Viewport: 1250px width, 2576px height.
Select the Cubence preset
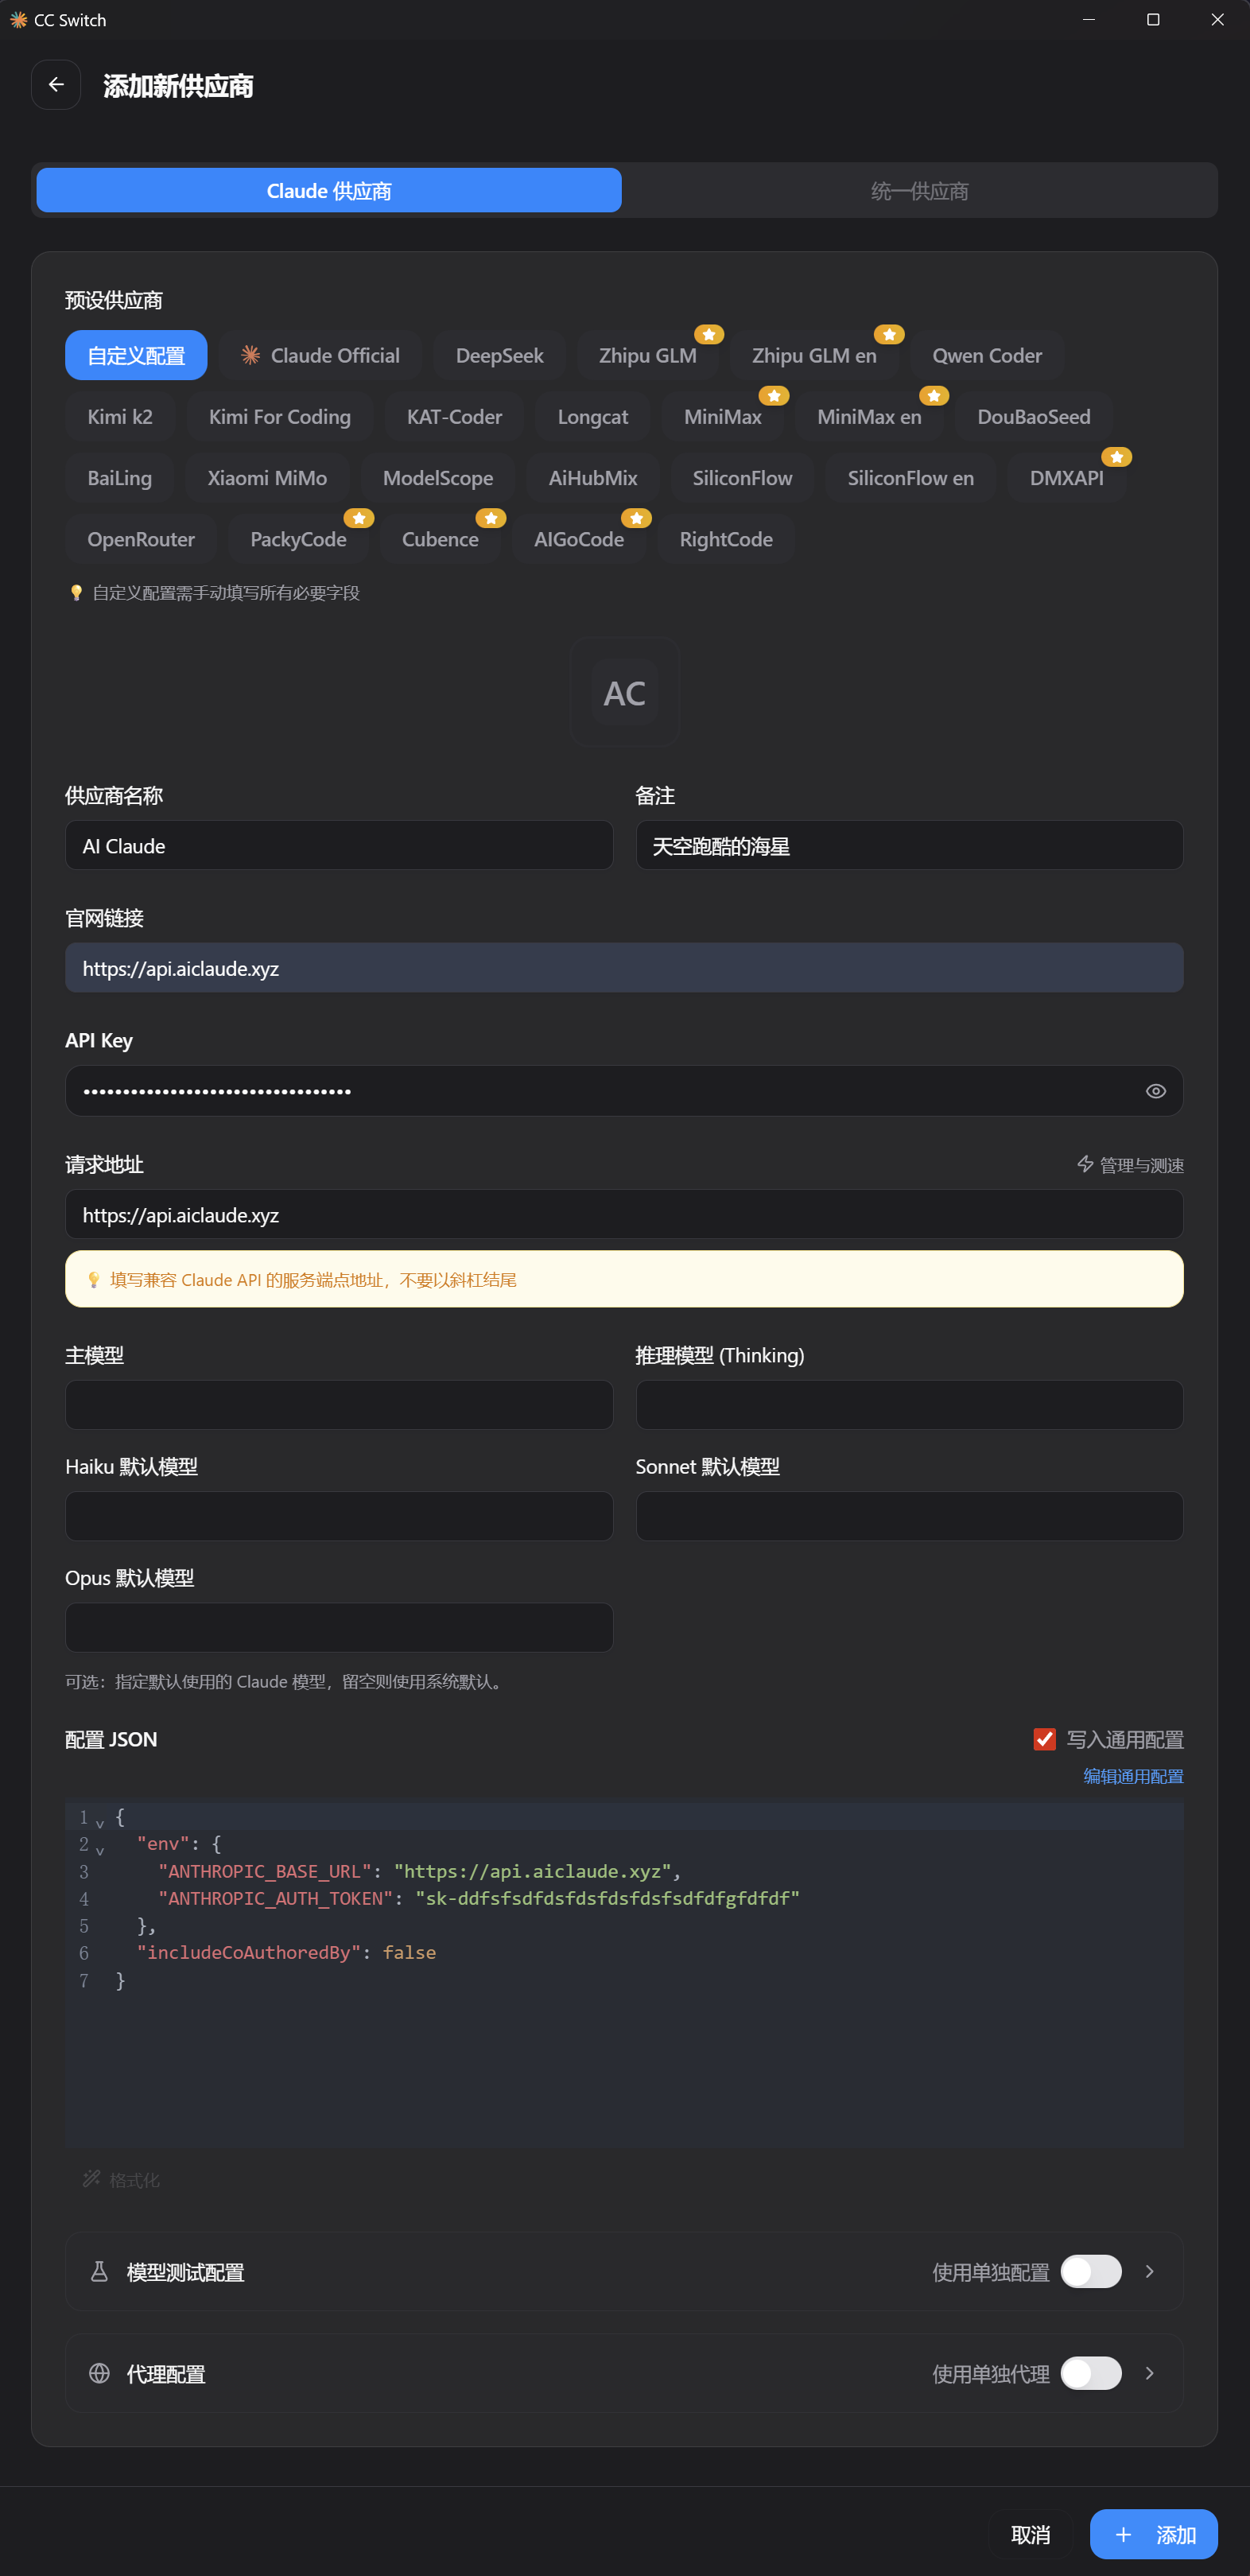pyautogui.click(x=440, y=539)
